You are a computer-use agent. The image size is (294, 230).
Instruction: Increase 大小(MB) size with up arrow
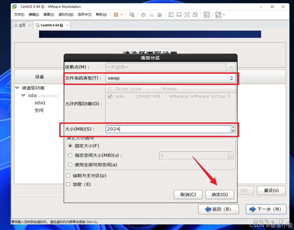click(x=233, y=127)
